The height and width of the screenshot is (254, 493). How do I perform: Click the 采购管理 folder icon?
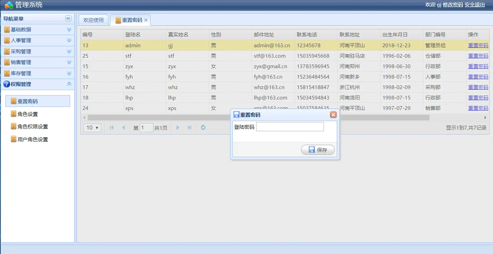(7, 52)
